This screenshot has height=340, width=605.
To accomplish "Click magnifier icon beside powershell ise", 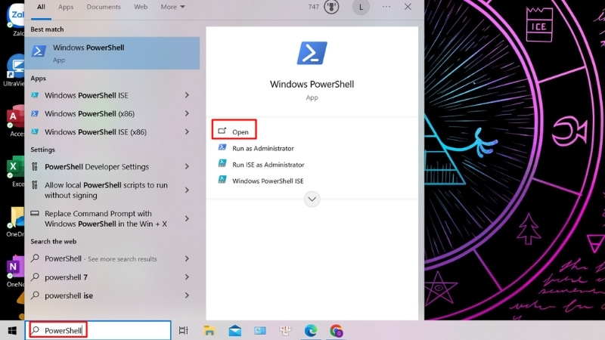I will point(35,295).
